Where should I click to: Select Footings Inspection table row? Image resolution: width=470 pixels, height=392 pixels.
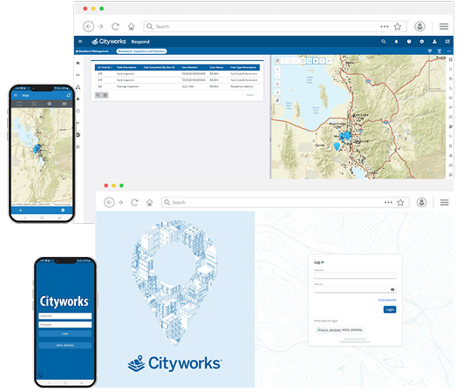(177, 86)
